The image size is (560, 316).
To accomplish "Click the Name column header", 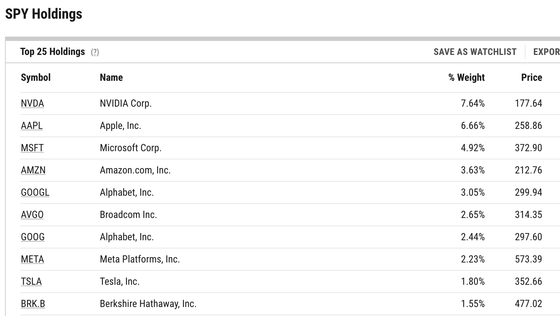I will (111, 78).
